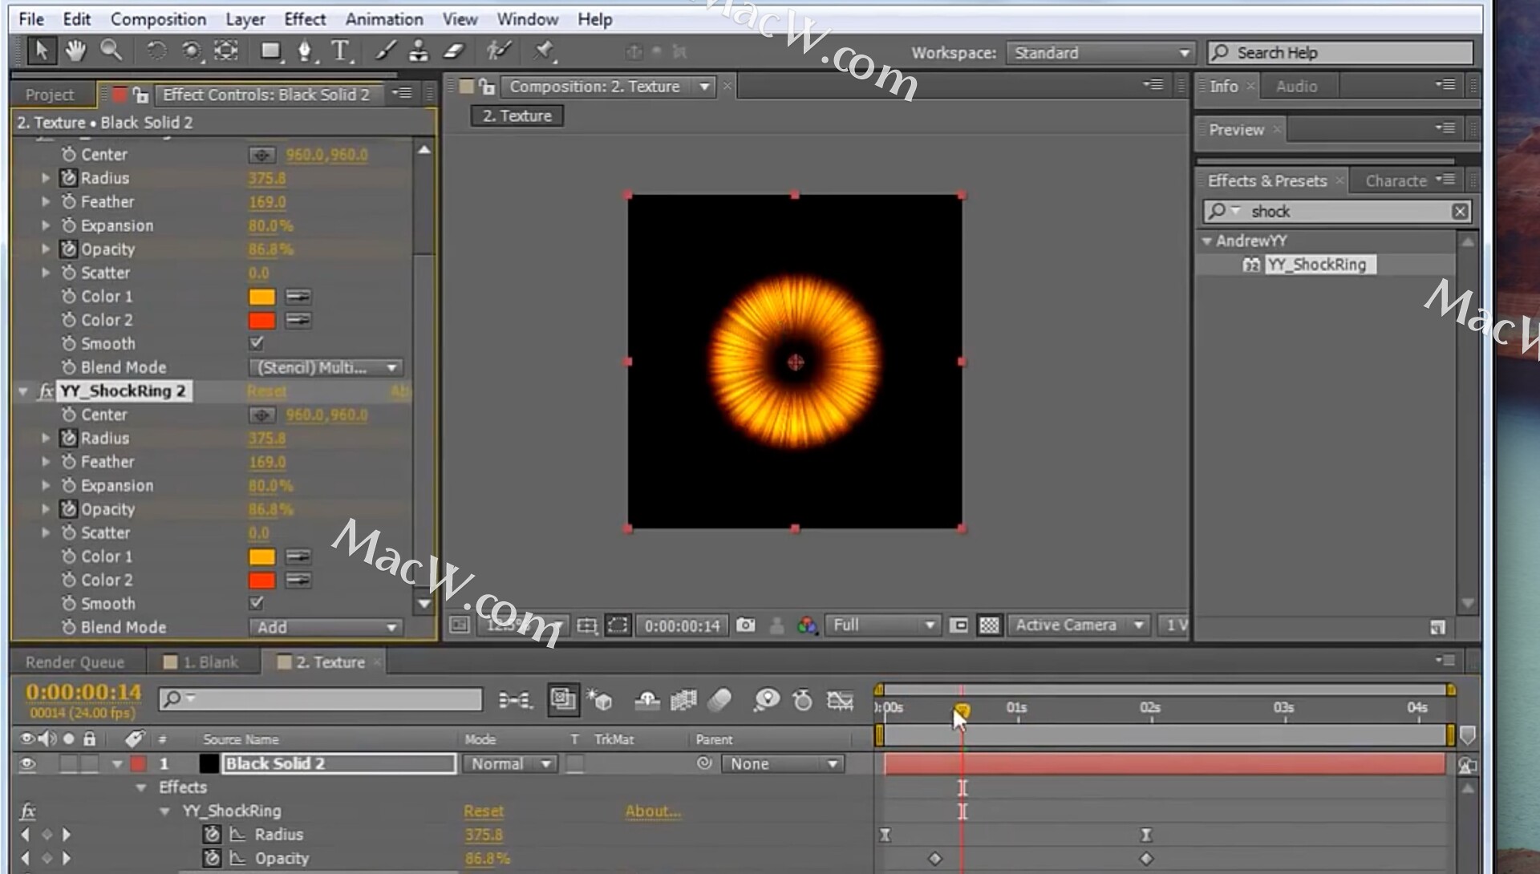Image resolution: width=1540 pixels, height=874 pixels.
Task: Select the Type tool
Action: (x=340, y=51)
